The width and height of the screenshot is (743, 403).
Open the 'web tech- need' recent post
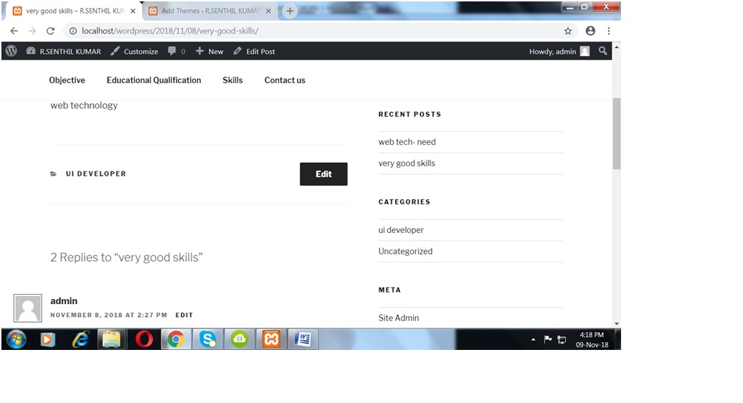coord(407,142)
